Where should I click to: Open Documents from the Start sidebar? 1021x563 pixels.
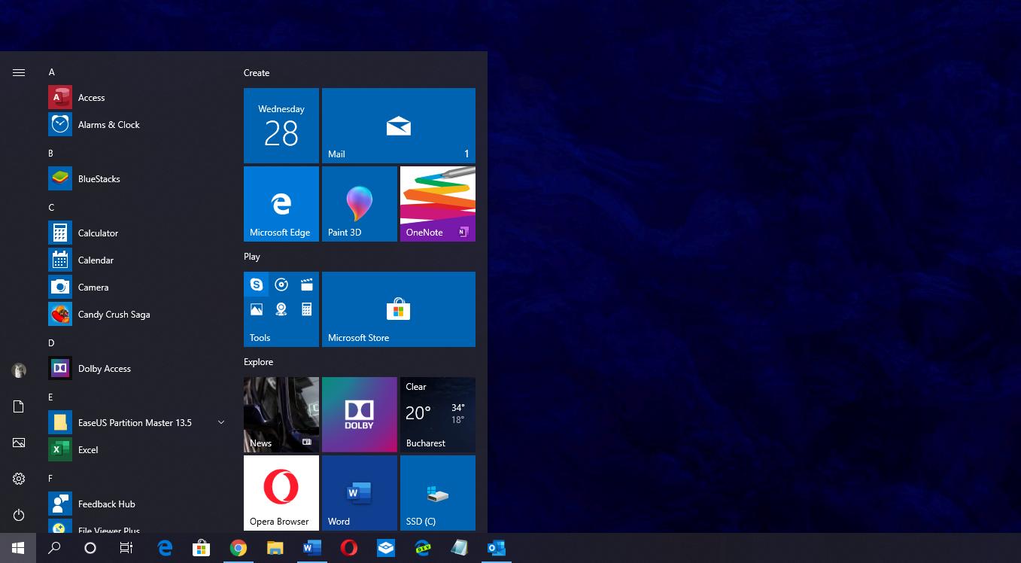pyautogui.click(x=19, y=406)
